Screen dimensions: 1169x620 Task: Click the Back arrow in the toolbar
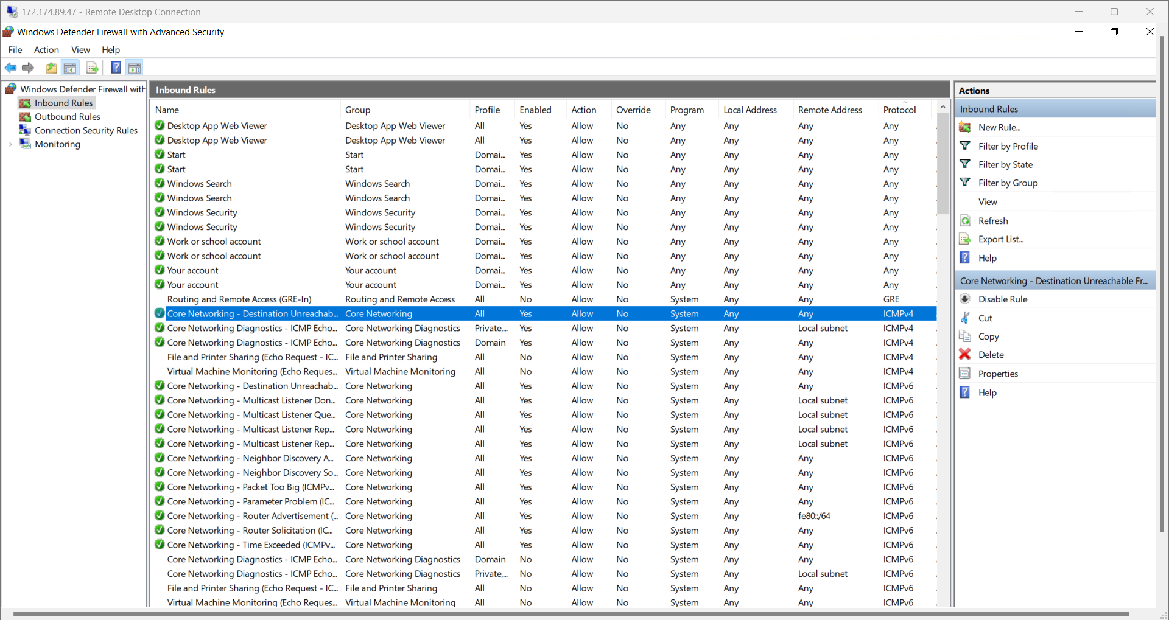(11, 68)
